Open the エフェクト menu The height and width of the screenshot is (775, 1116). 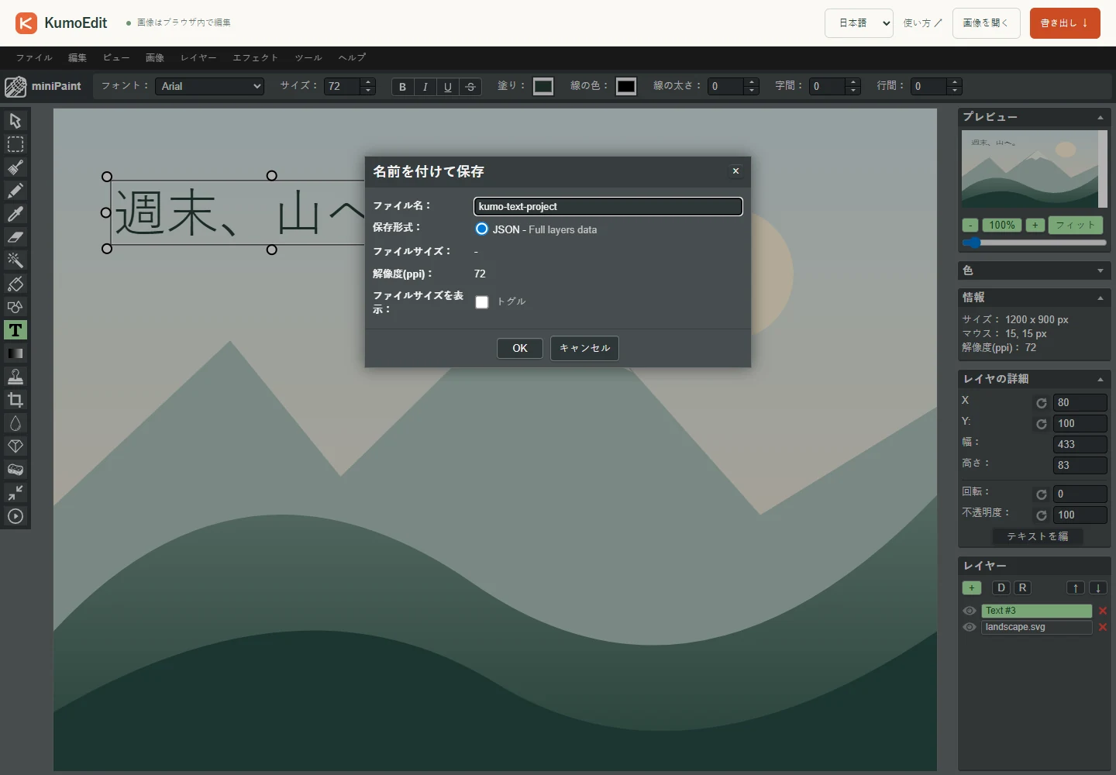click(255, 57)
